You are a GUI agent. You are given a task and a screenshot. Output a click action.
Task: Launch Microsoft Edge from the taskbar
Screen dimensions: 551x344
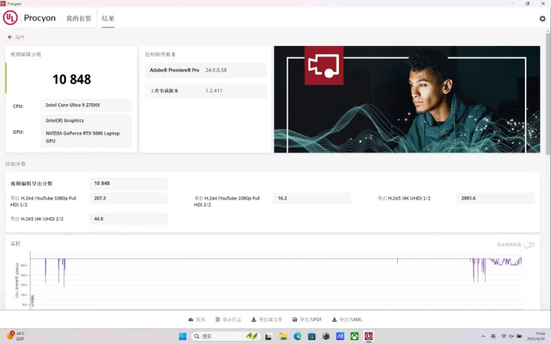point(297,336)
